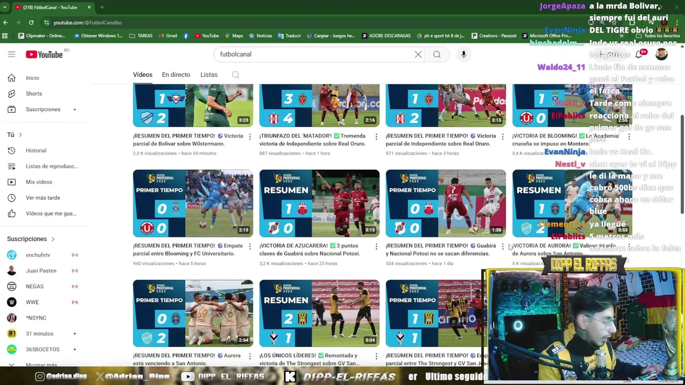Open the YouTube bookmark in bookmarks bar
The width and height of the screenshot is (685, 385).
point(207,36)
